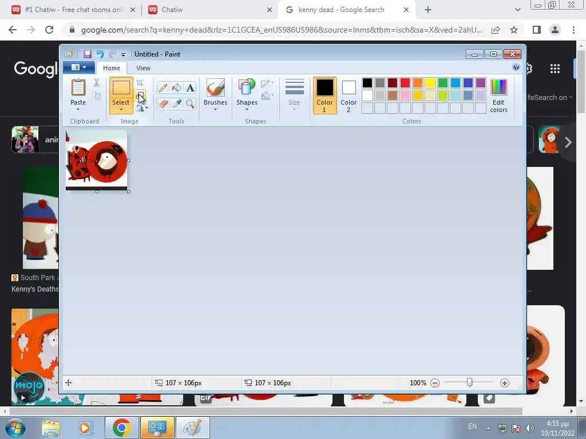This screenshot has height=439, width=586.
Task: Click the zoom slider handle in Paint
Action: point(470,382)
